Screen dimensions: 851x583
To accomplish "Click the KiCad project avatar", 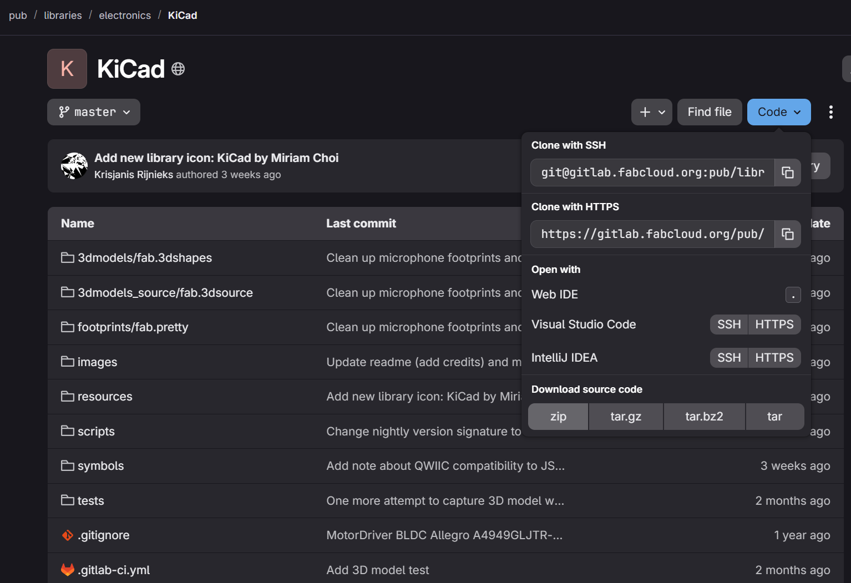I will coord(67,69).
